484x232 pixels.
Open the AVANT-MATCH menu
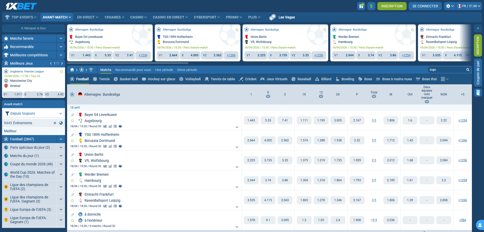click(x=57, y=17)
